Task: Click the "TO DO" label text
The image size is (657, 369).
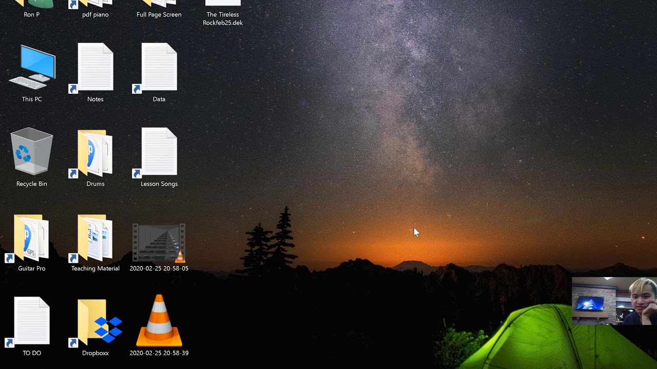Action: 32,353
